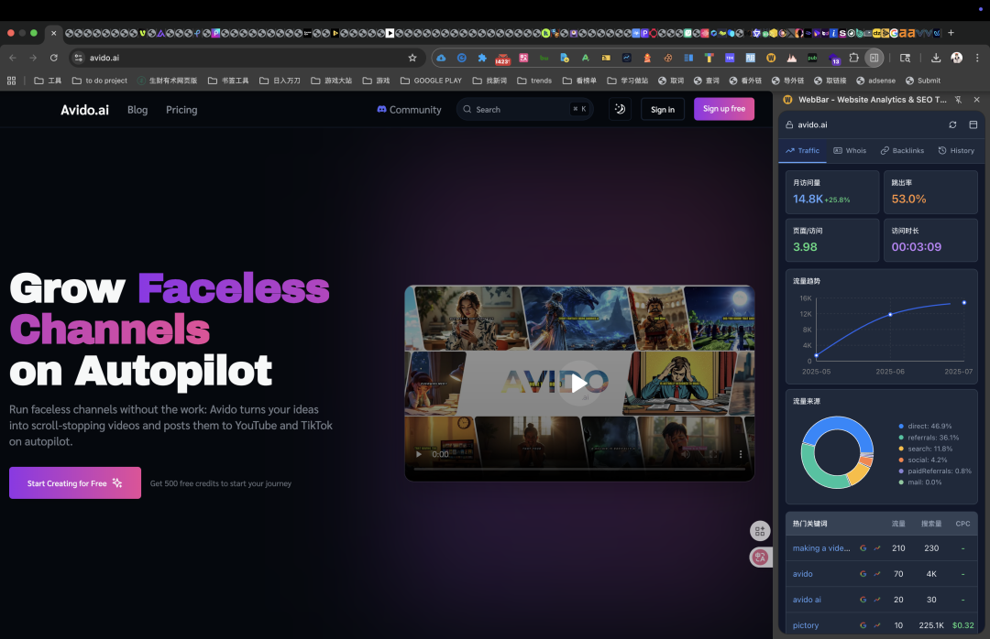Screen dimensions: 990x639
Task: Click the floating translate widget icon
Action: [x=760, y=557]
